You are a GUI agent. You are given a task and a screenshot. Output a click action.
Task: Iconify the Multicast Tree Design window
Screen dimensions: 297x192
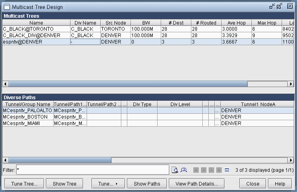tap(272, 6)
